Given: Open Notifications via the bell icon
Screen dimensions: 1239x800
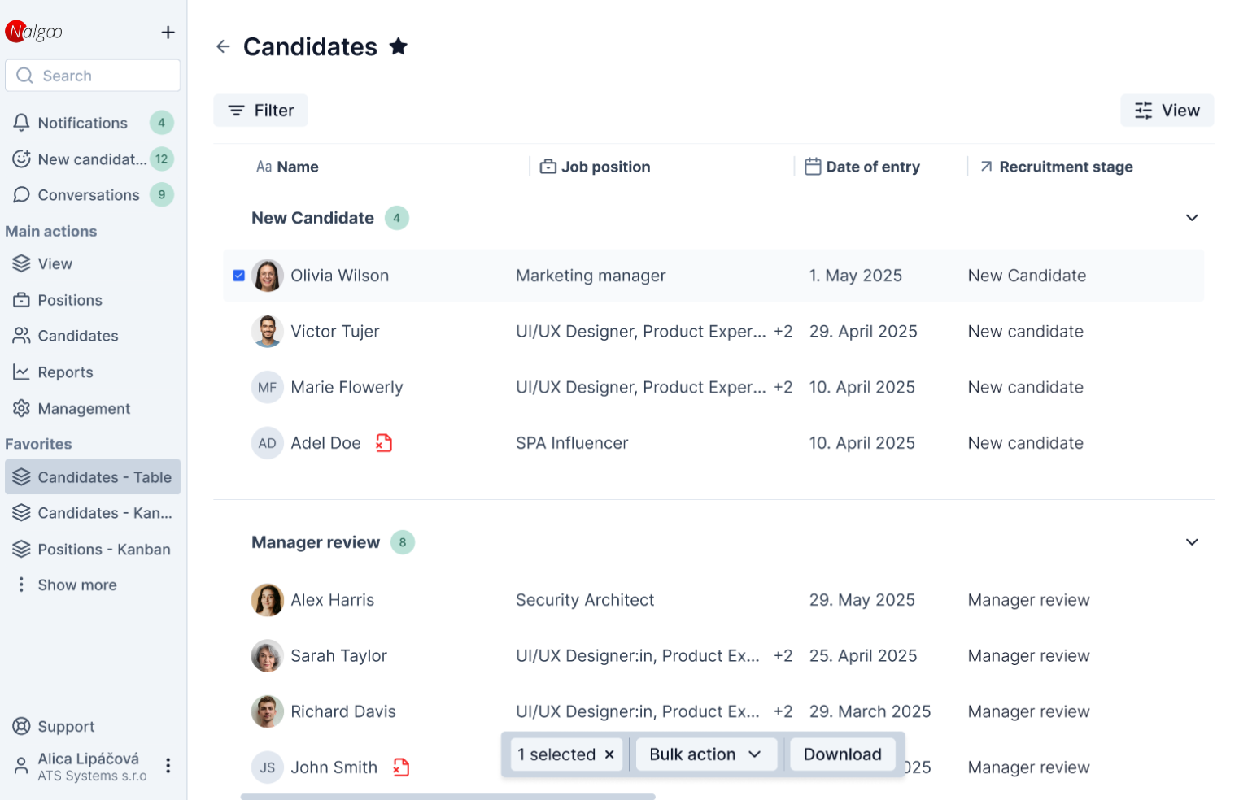Looking at the screenshot, I should 22,123.
